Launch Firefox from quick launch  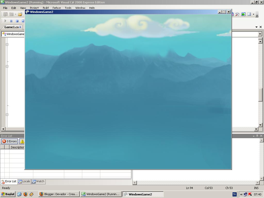tap(26, 194)
